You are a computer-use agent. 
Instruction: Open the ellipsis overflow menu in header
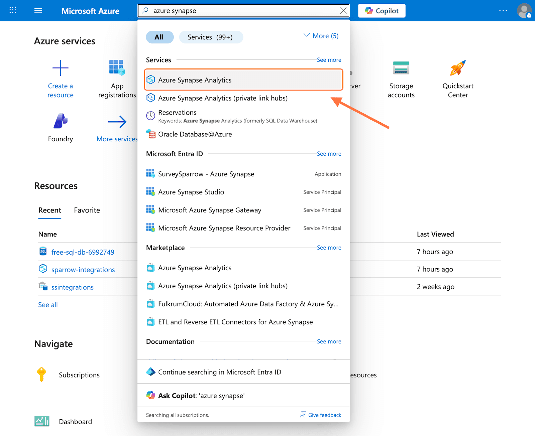pyautogui.click(x=503, y=11)
